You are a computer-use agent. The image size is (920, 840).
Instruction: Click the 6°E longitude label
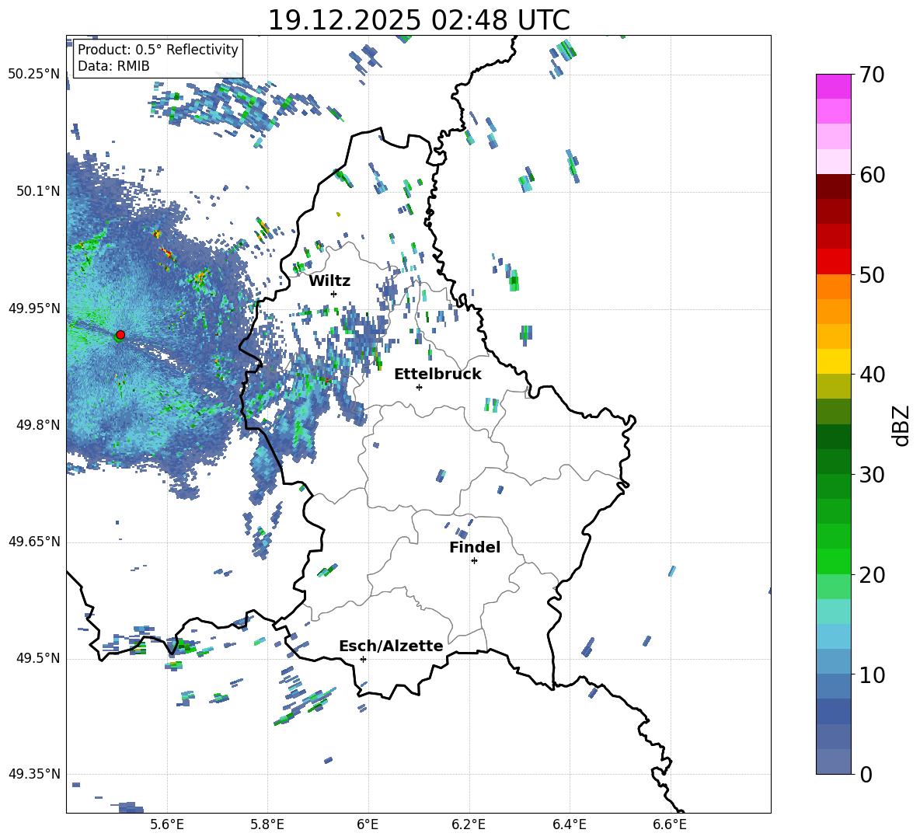pos(368,824)
